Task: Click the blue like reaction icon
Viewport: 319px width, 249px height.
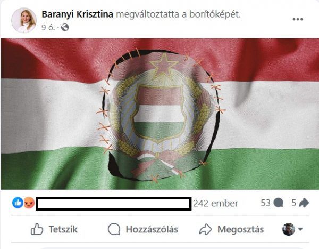Action: click(x=18, y=203)
